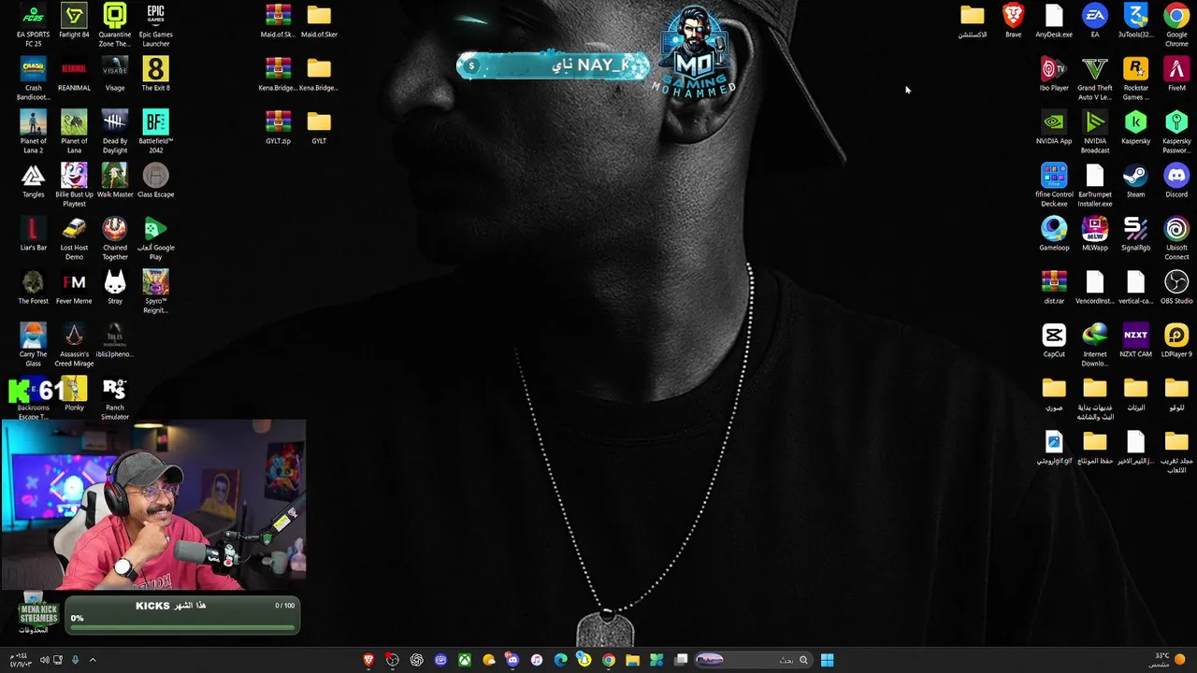Launch Walk Master shortcut
The height and width of the screenshot is (673, 1197).
tap(115, 181)
